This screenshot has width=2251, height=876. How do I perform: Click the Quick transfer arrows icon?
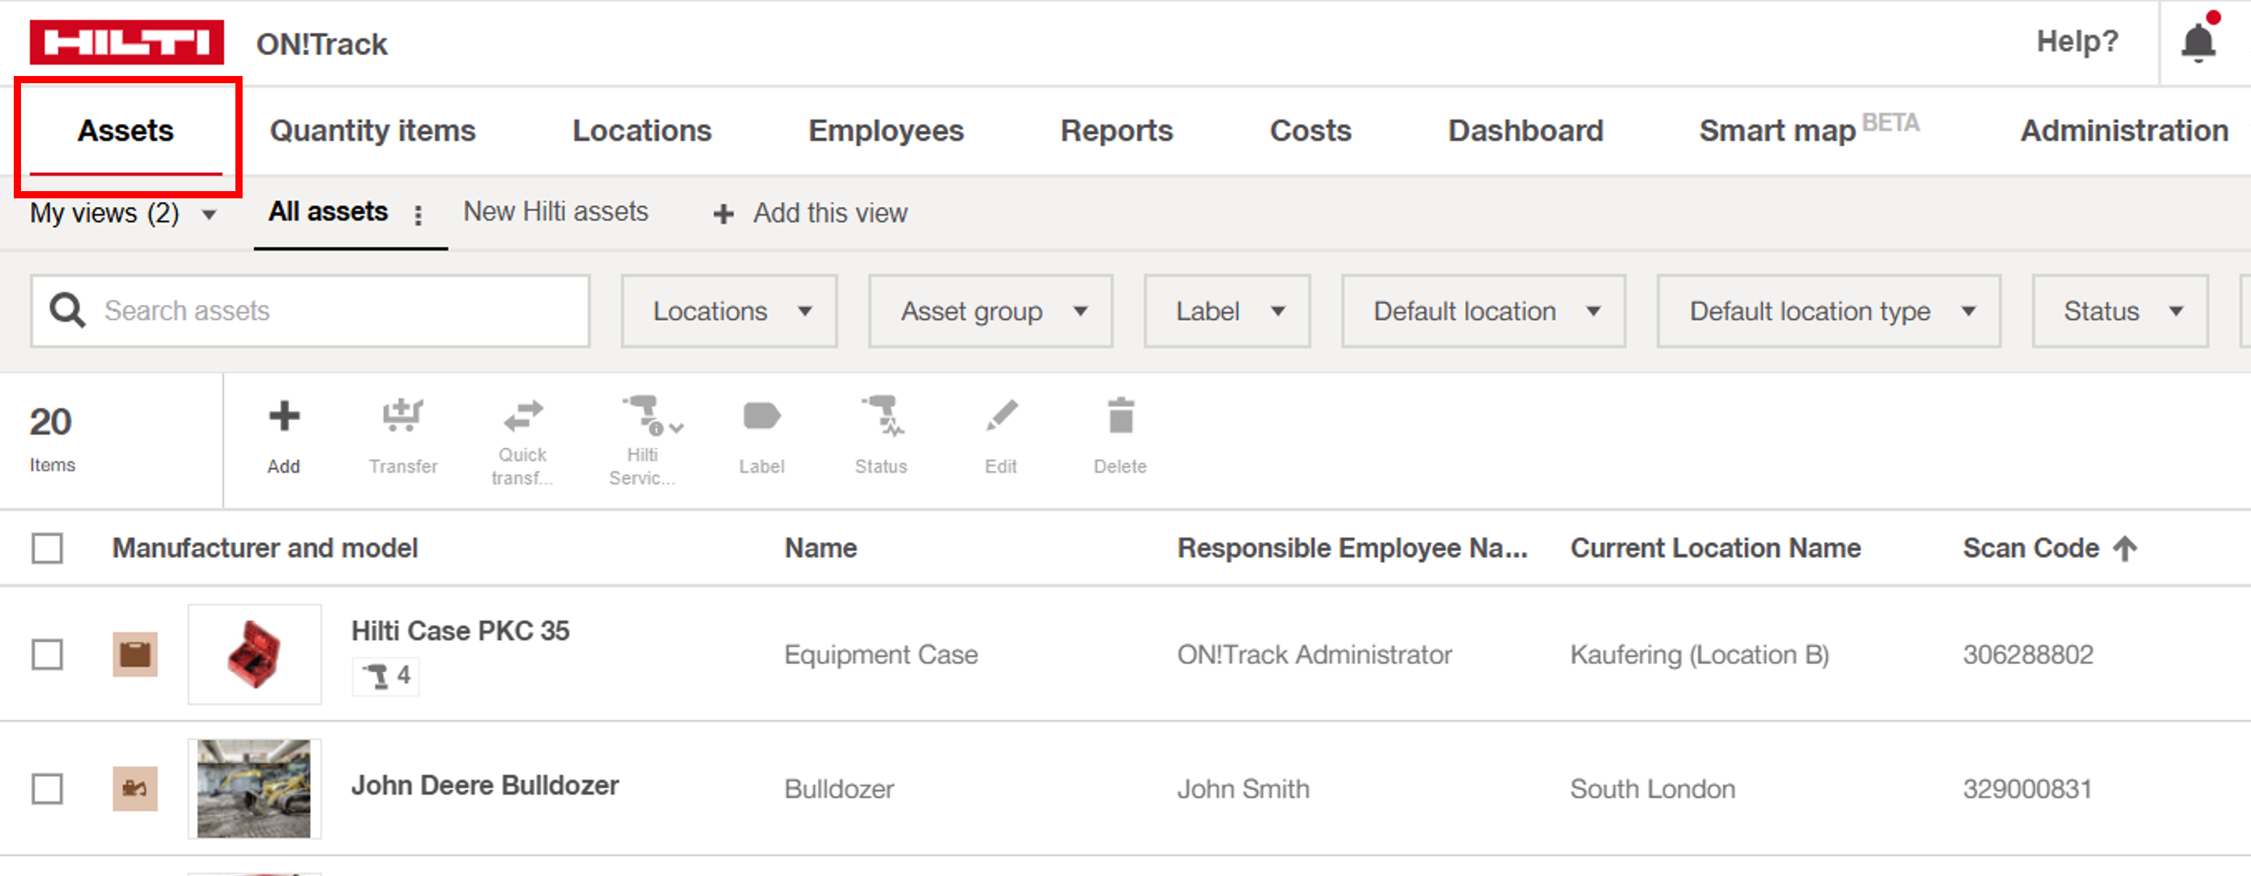click(524, 416)
